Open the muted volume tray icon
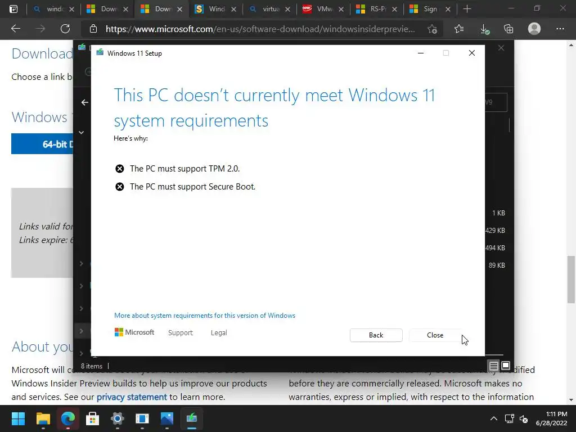576x432 pixels. pyautogui.click(x=524, y=418)
